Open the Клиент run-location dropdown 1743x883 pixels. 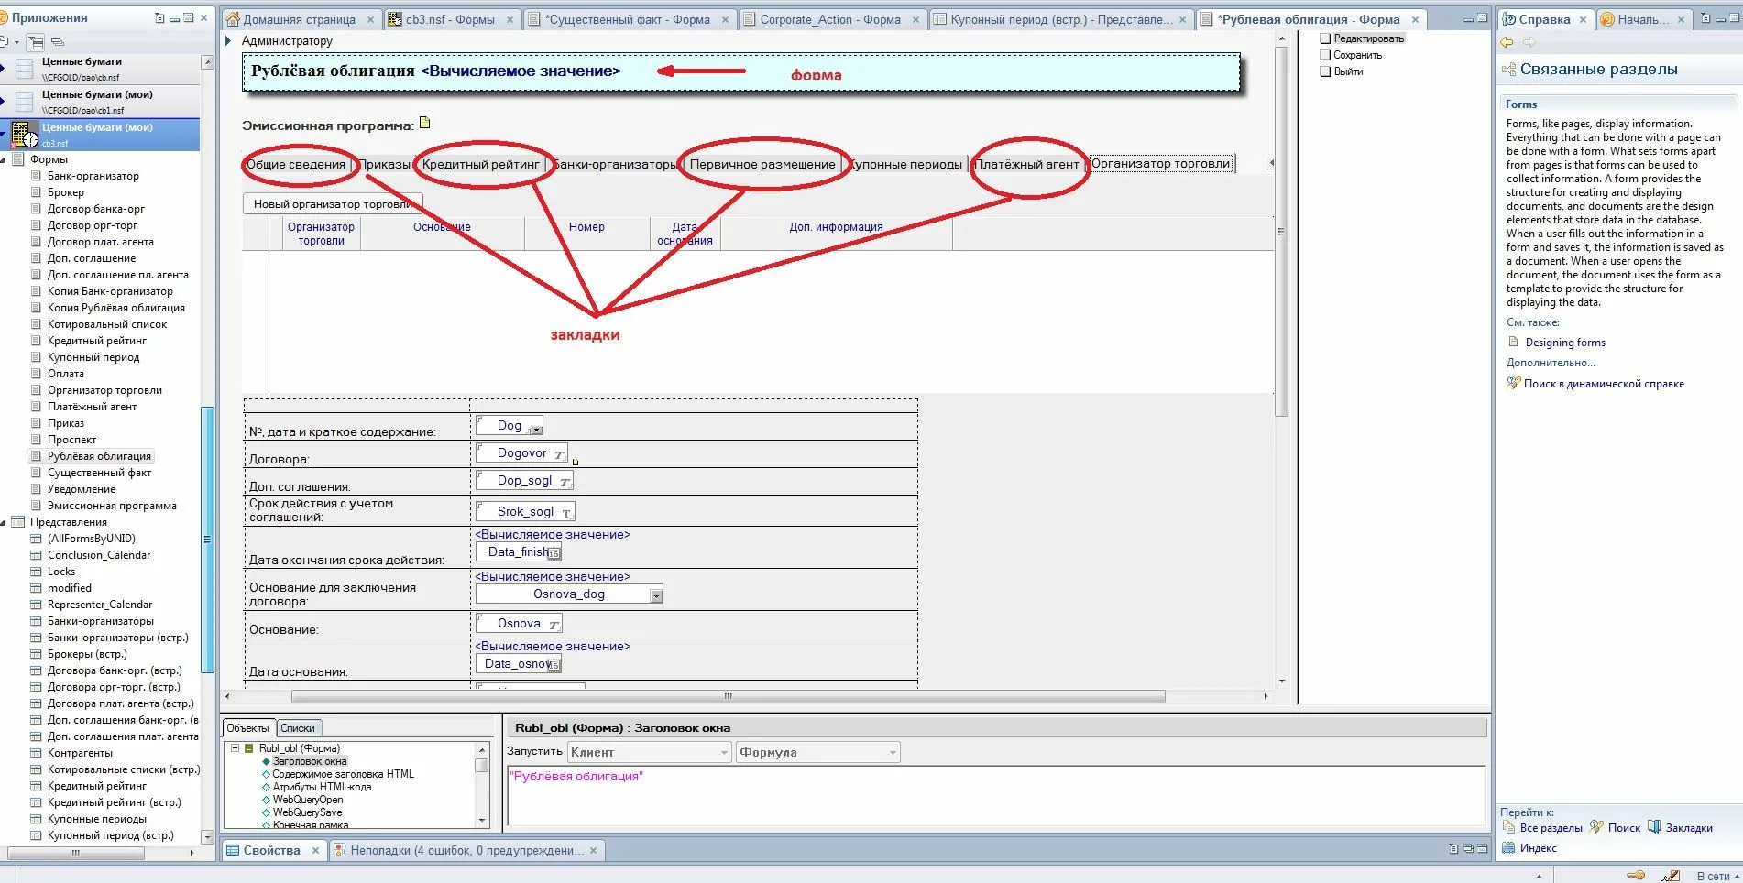[x=723, y=753]
